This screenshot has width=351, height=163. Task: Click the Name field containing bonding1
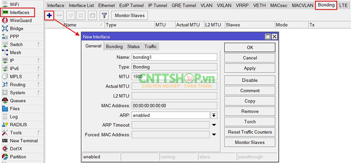(174, 57)
